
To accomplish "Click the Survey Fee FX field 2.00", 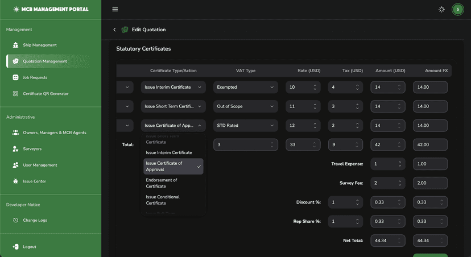I will 430,183.
